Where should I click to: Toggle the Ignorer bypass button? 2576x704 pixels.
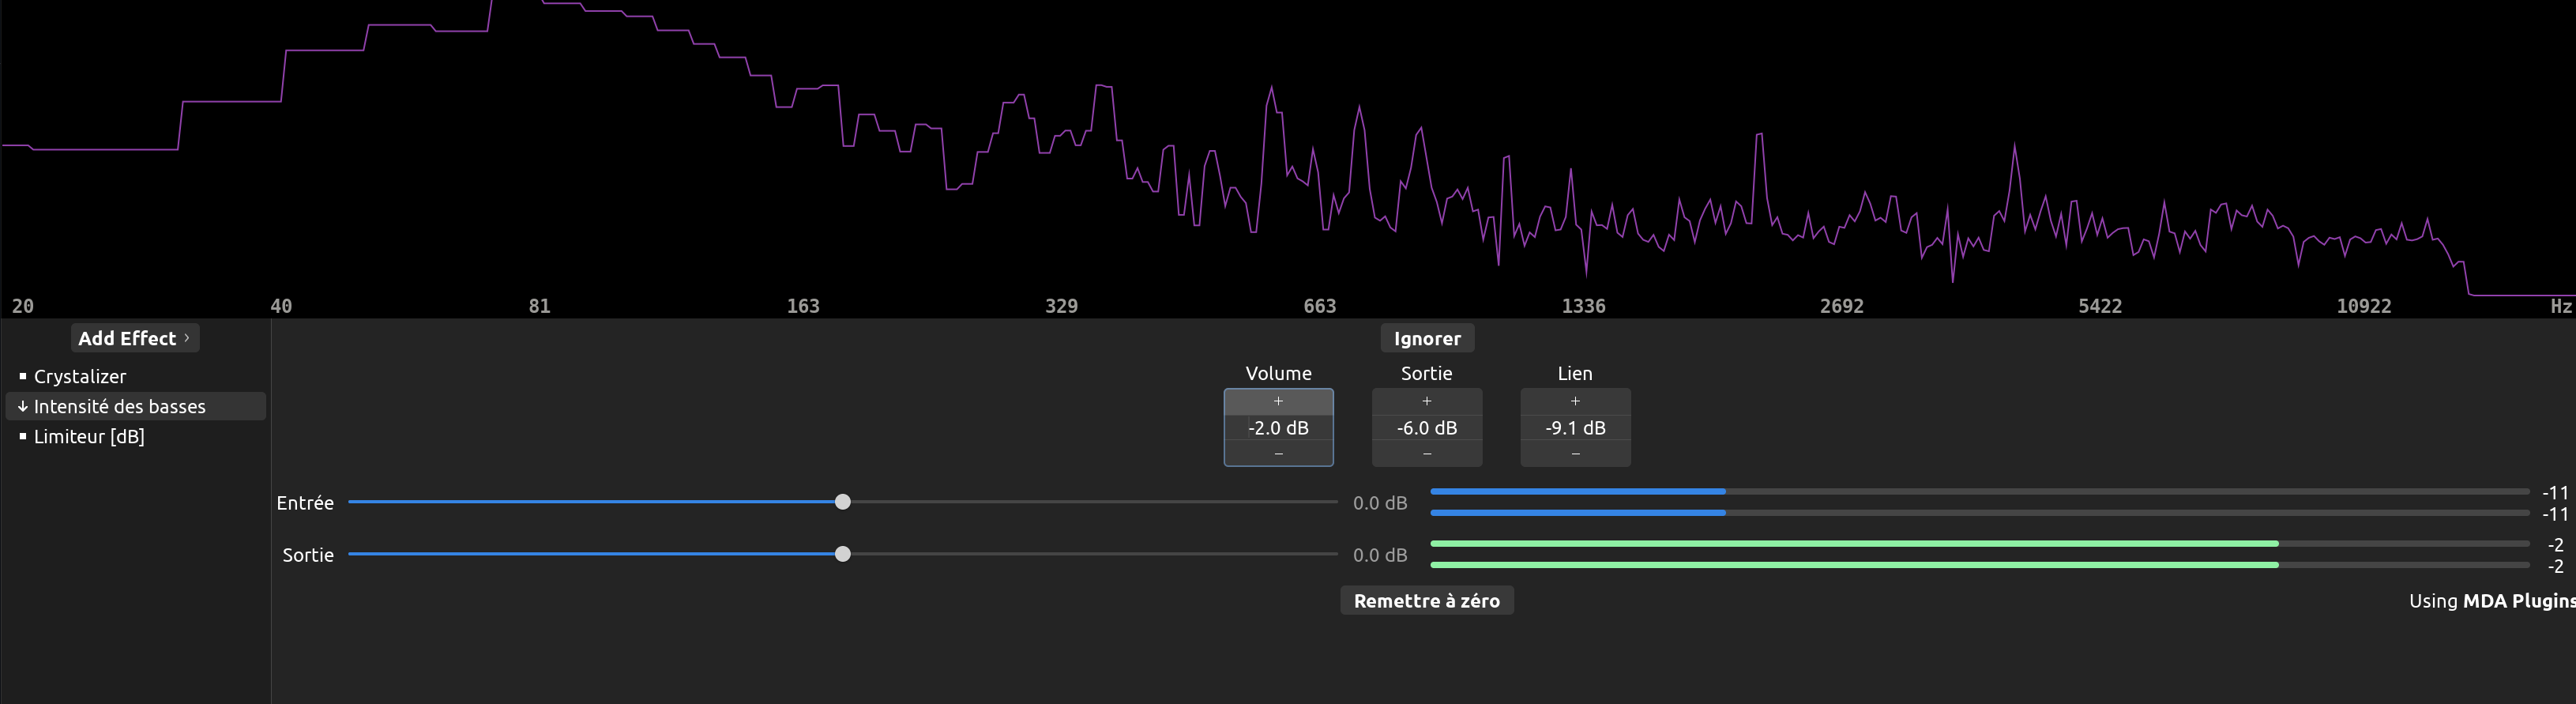point(1427,338)
